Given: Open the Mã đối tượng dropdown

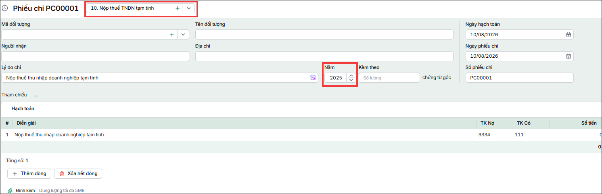Looking at the screenshot, I should pyautogui.click(x=183, y=35).
